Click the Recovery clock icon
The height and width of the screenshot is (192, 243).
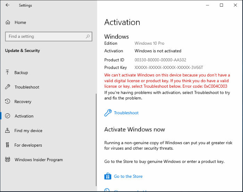click(7, 101)
